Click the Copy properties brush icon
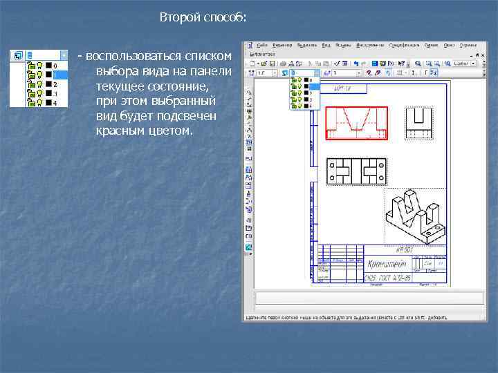This screenshot has width=498, height=373. (x=337, y=64)
